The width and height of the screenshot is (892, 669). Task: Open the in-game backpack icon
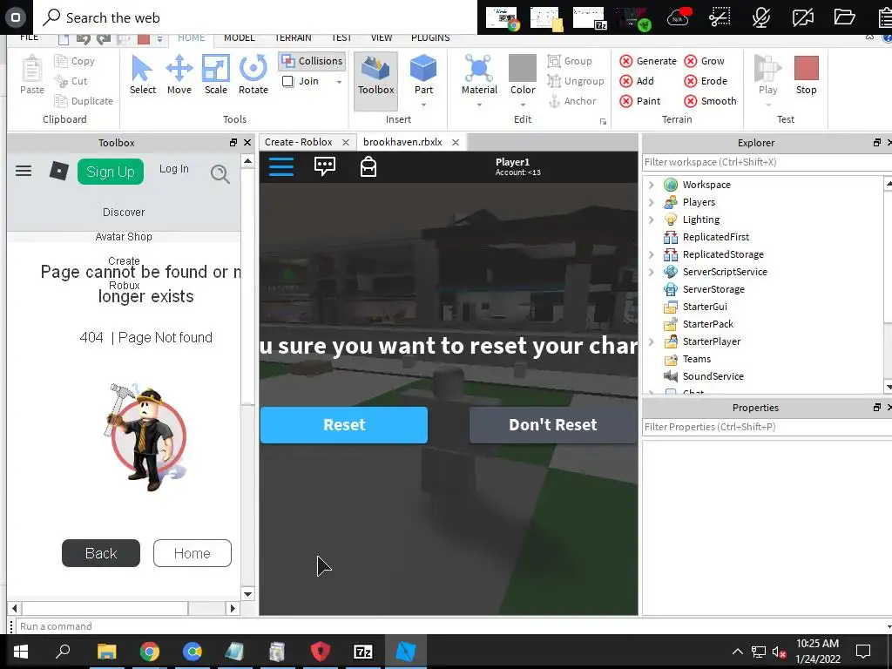(x=368, y=166)
